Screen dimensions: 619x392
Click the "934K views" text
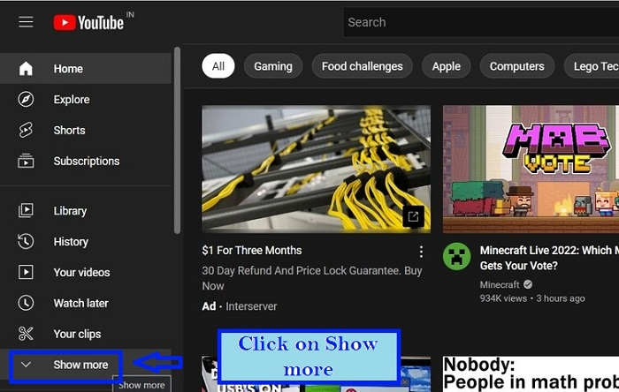click(503, 298)
